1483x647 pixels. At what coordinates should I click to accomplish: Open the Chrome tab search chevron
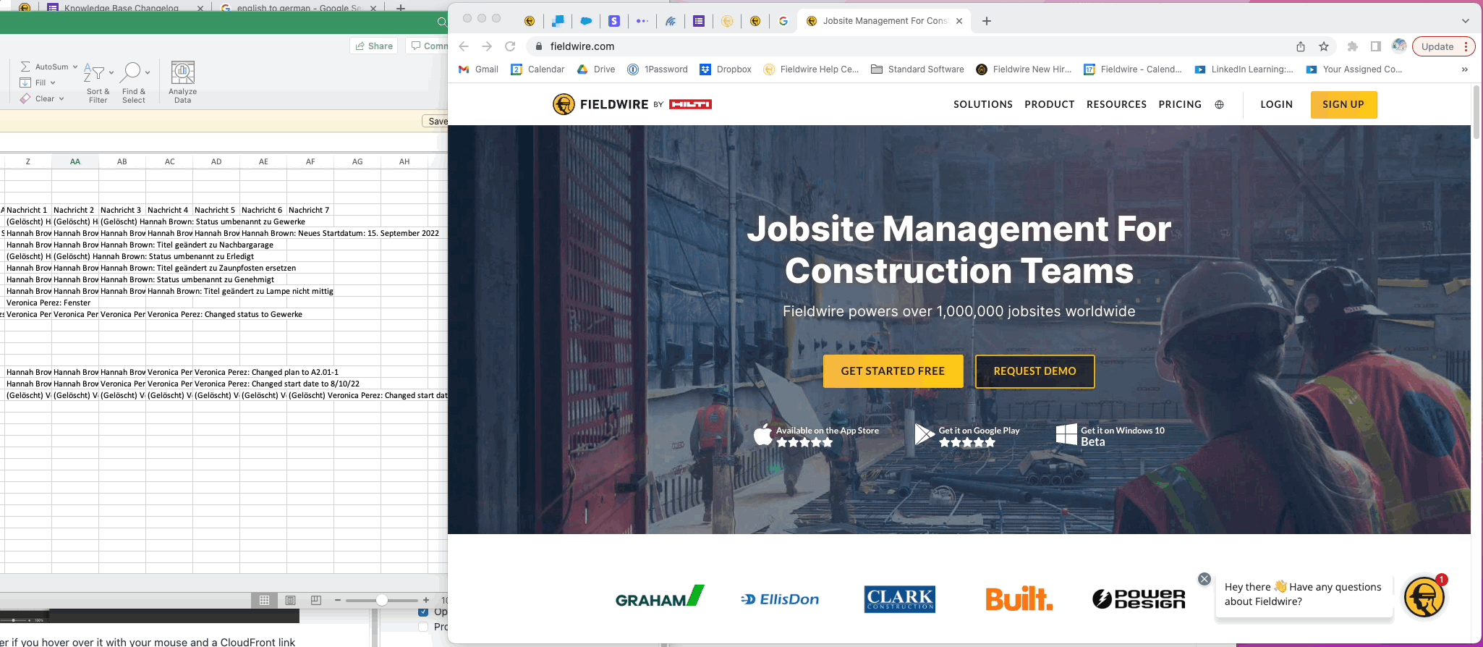pos(1466,21)
